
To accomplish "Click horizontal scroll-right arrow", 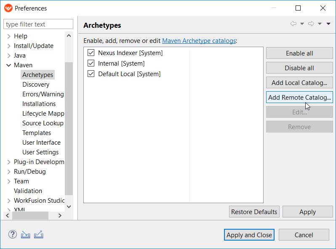I will (60, 215).
